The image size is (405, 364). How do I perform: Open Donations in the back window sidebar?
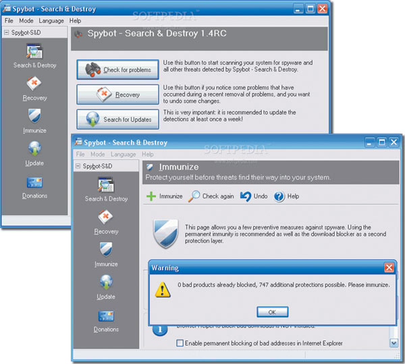pyautogui.click(x=34, y=182)
